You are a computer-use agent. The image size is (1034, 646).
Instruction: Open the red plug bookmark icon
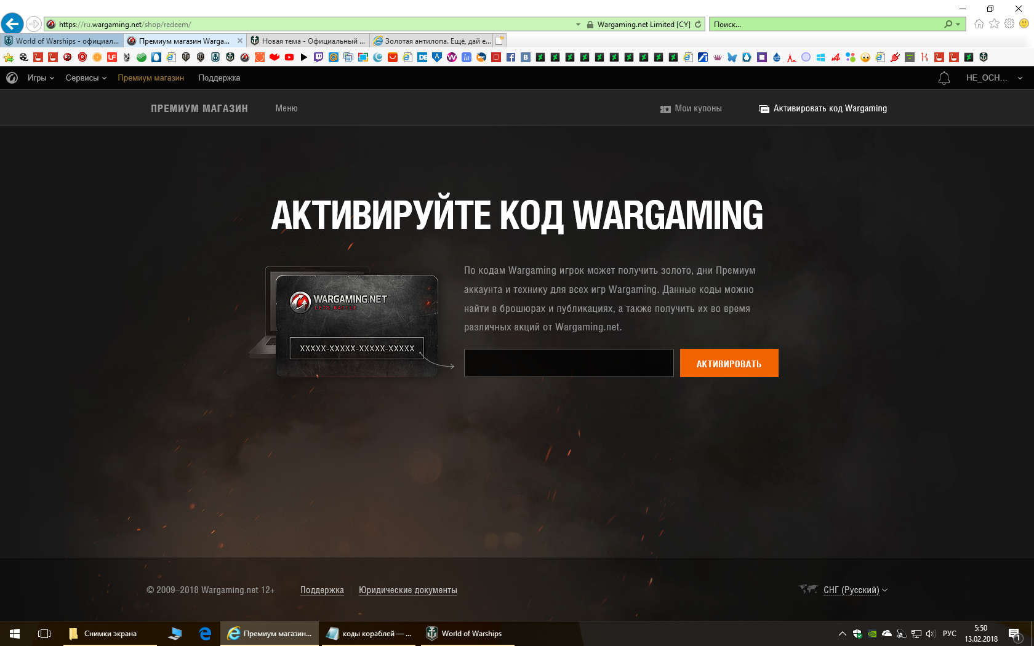(895, 57)
